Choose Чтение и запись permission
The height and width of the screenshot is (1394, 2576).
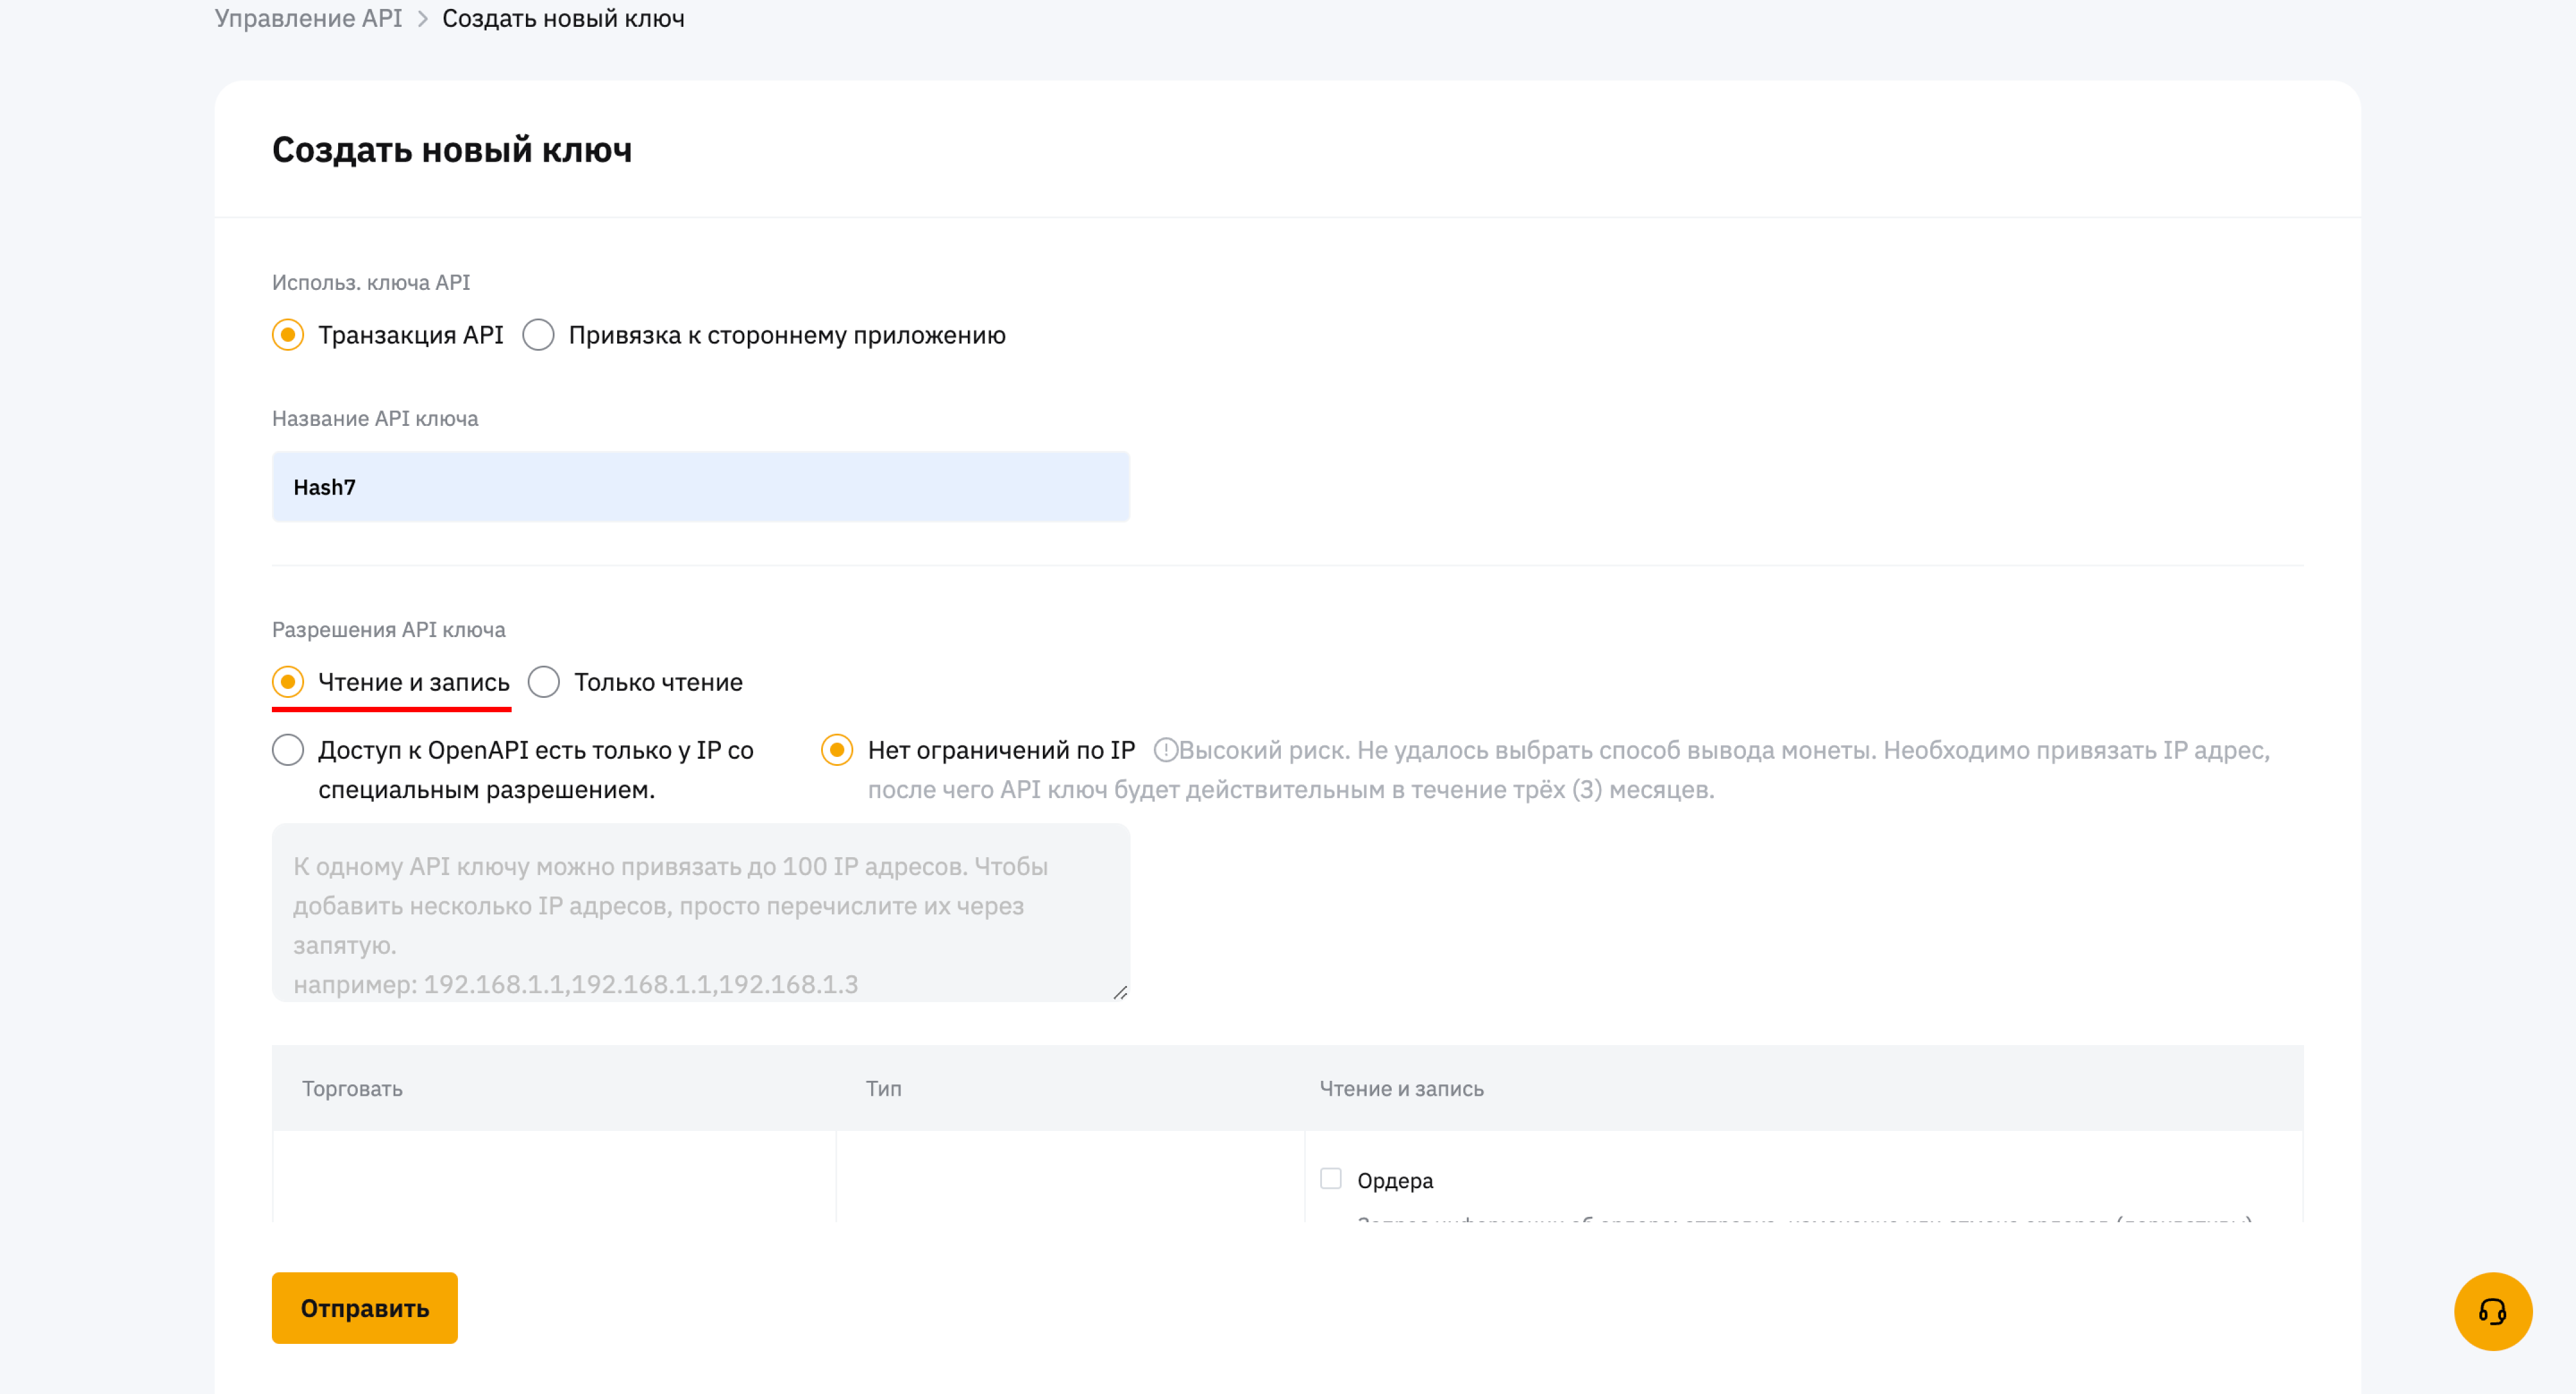(x=288, y=682)
